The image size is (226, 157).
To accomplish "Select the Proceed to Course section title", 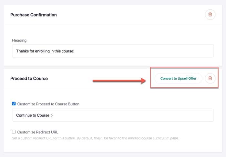I will click(x=29, y=78).
